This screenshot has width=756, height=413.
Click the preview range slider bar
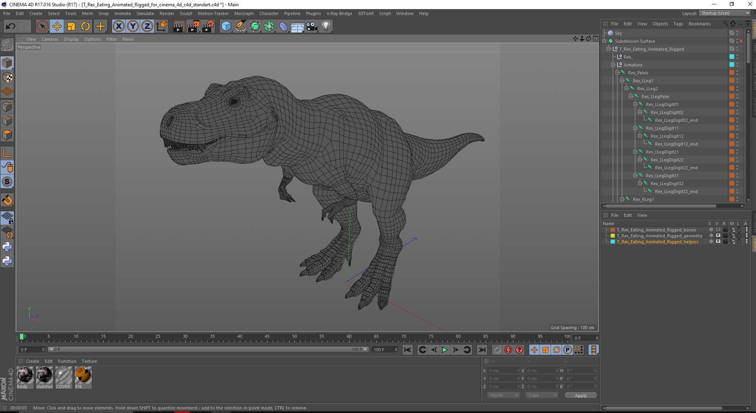(x=208, y=349)
